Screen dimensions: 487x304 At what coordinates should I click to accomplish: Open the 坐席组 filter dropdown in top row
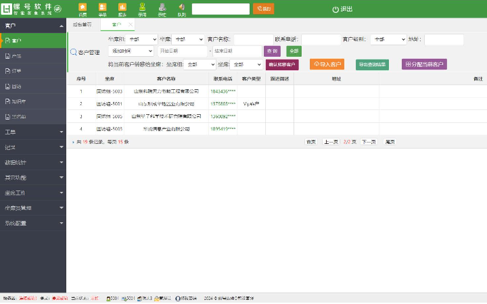(x=141, y=39)
